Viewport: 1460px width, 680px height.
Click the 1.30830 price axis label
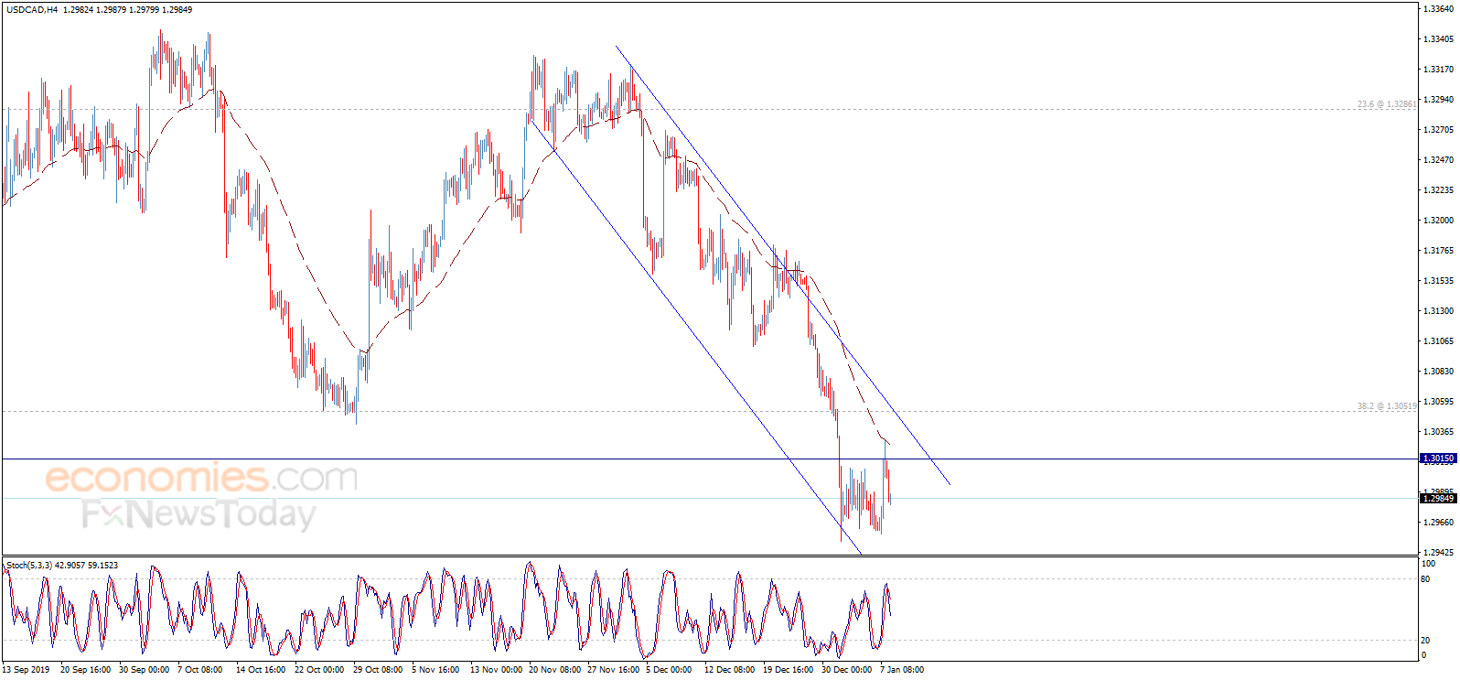[1439, 372]
